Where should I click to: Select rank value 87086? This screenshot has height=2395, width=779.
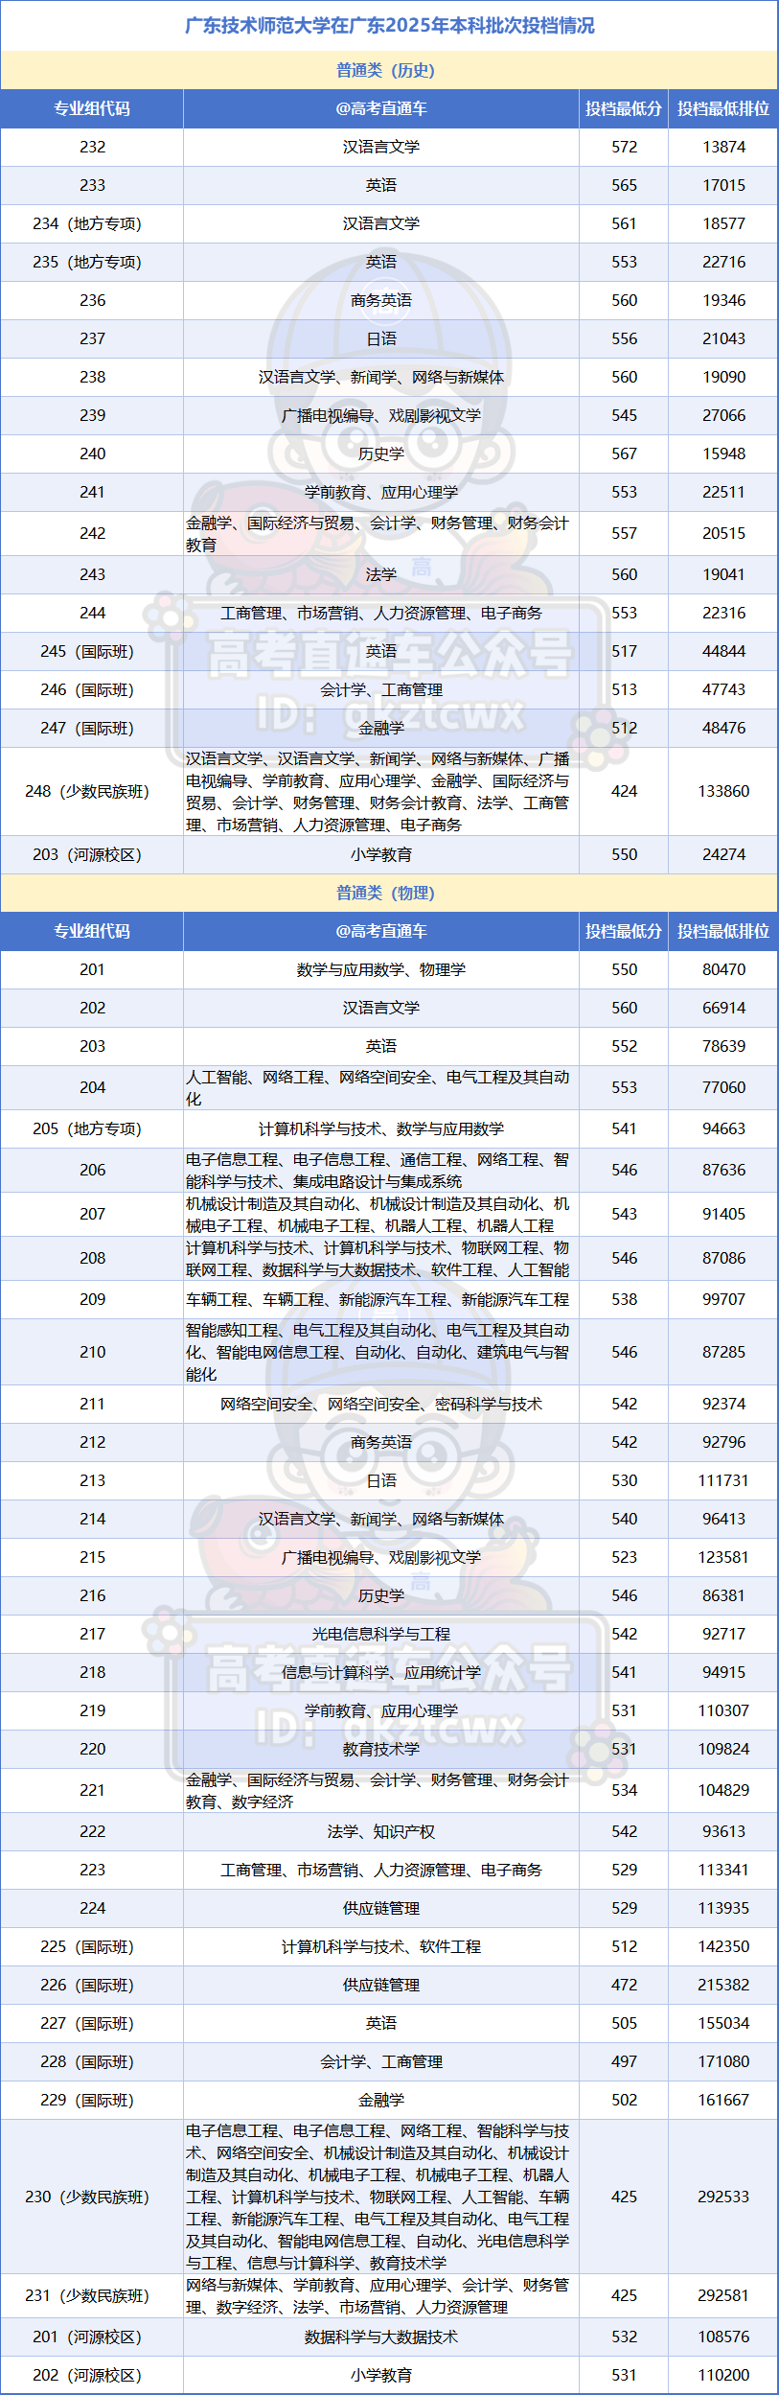[x=723, y=1258]
